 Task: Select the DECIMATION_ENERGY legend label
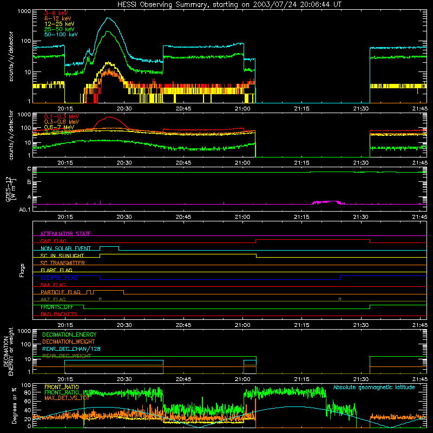click(x=69, y=334)
